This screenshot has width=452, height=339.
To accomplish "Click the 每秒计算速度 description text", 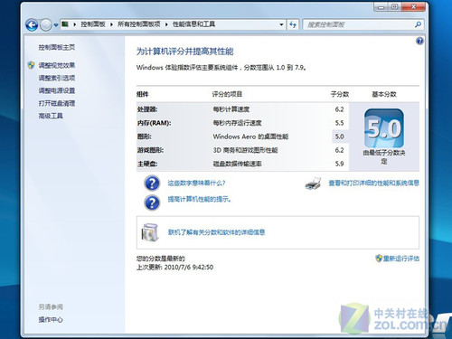I will pyautogui.click(x=231, y=109).
